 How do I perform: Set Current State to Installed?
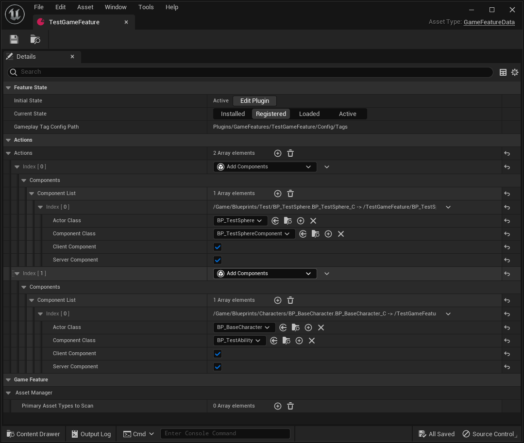click(233, 114)
